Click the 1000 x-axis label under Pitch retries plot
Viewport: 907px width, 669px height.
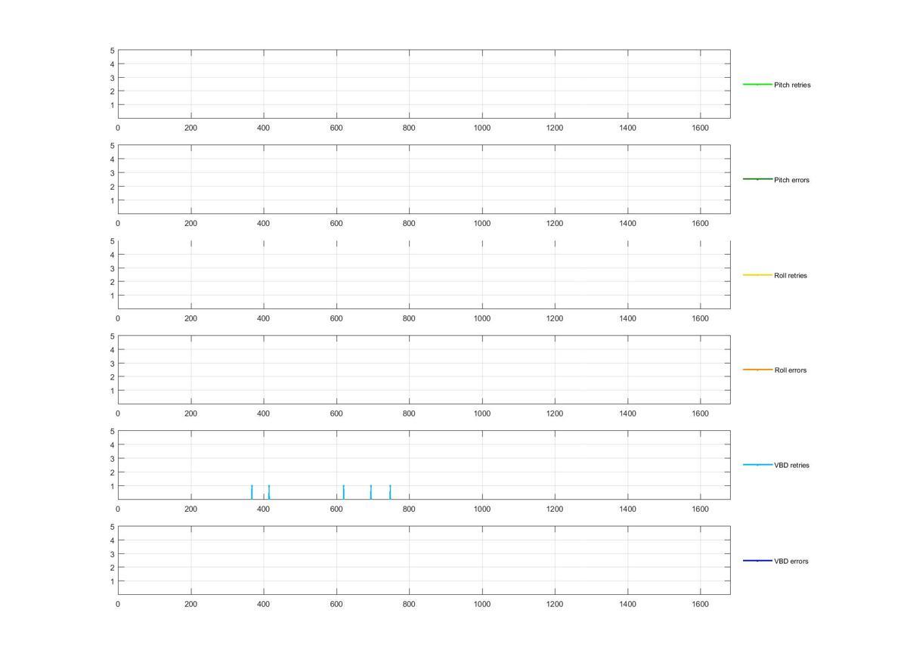coord(482,128)
